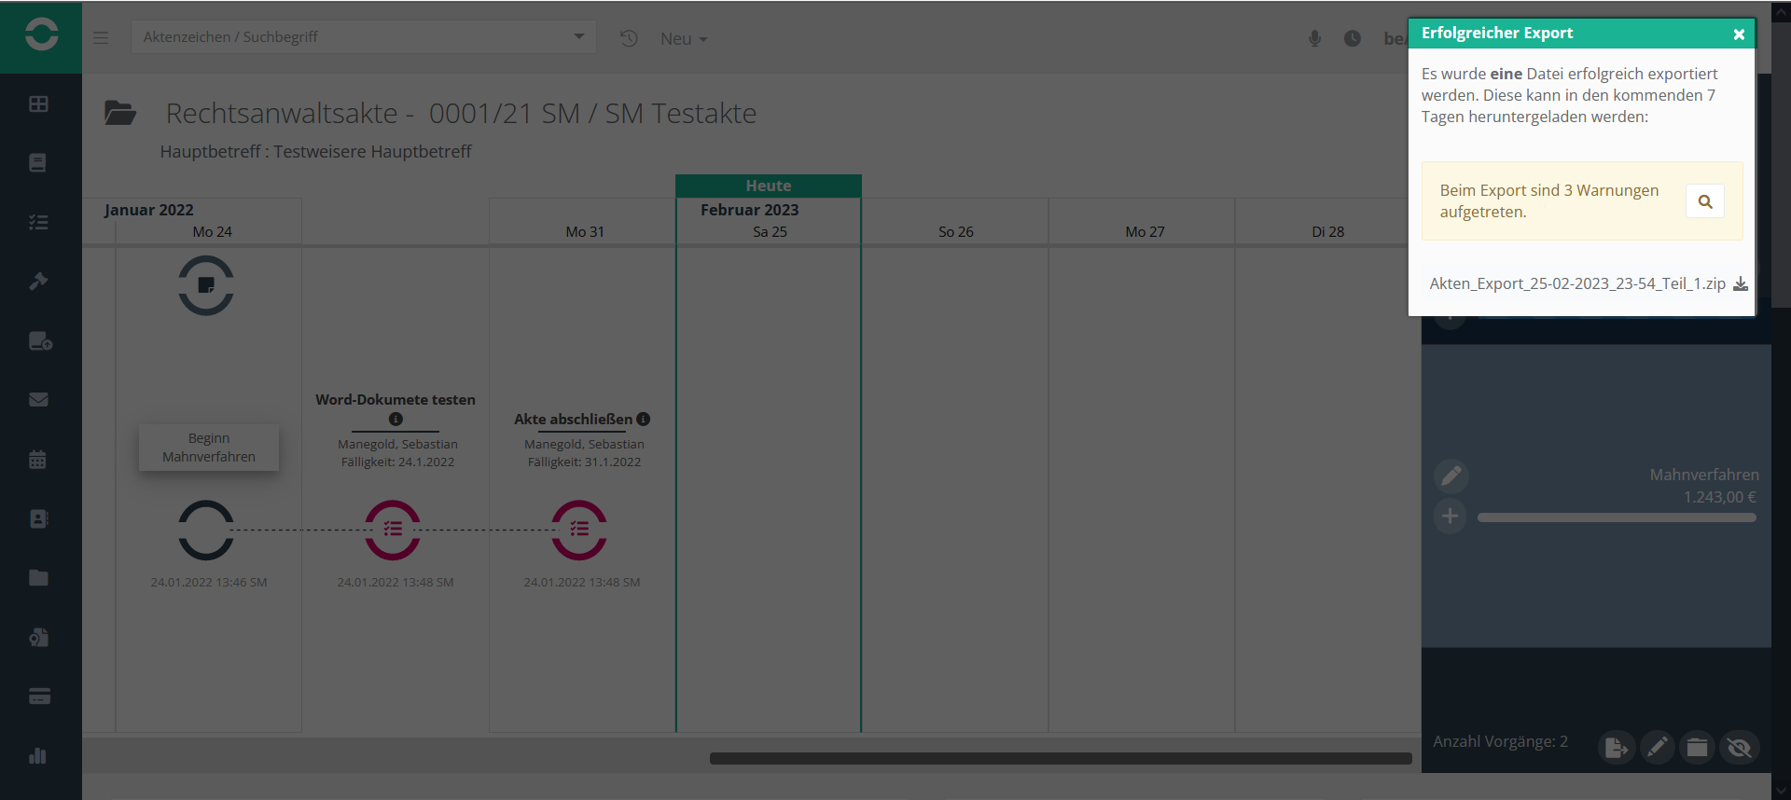The width and height of the screenshot is (1791, 800).
Task: Toggle the crossed-out eye visibility button
Action: [x=1739, y=747]
